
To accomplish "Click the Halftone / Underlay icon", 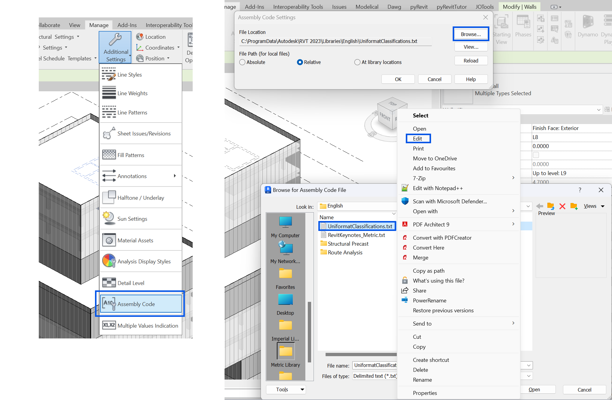I will pyautogui.click(x=109, y=197).
